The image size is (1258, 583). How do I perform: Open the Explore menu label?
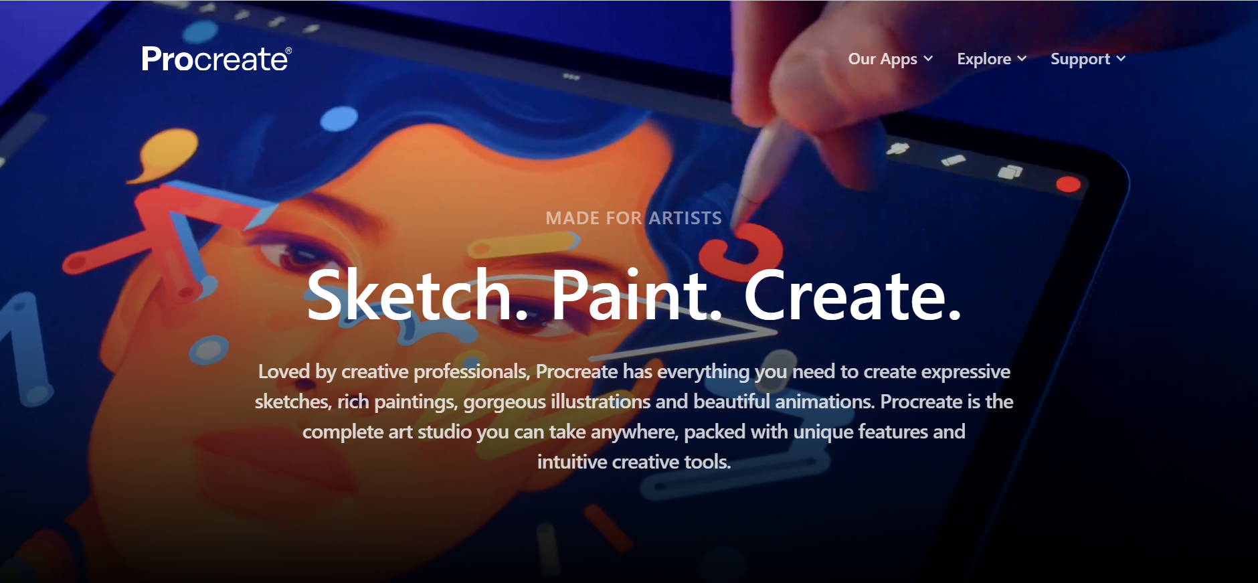984,59
